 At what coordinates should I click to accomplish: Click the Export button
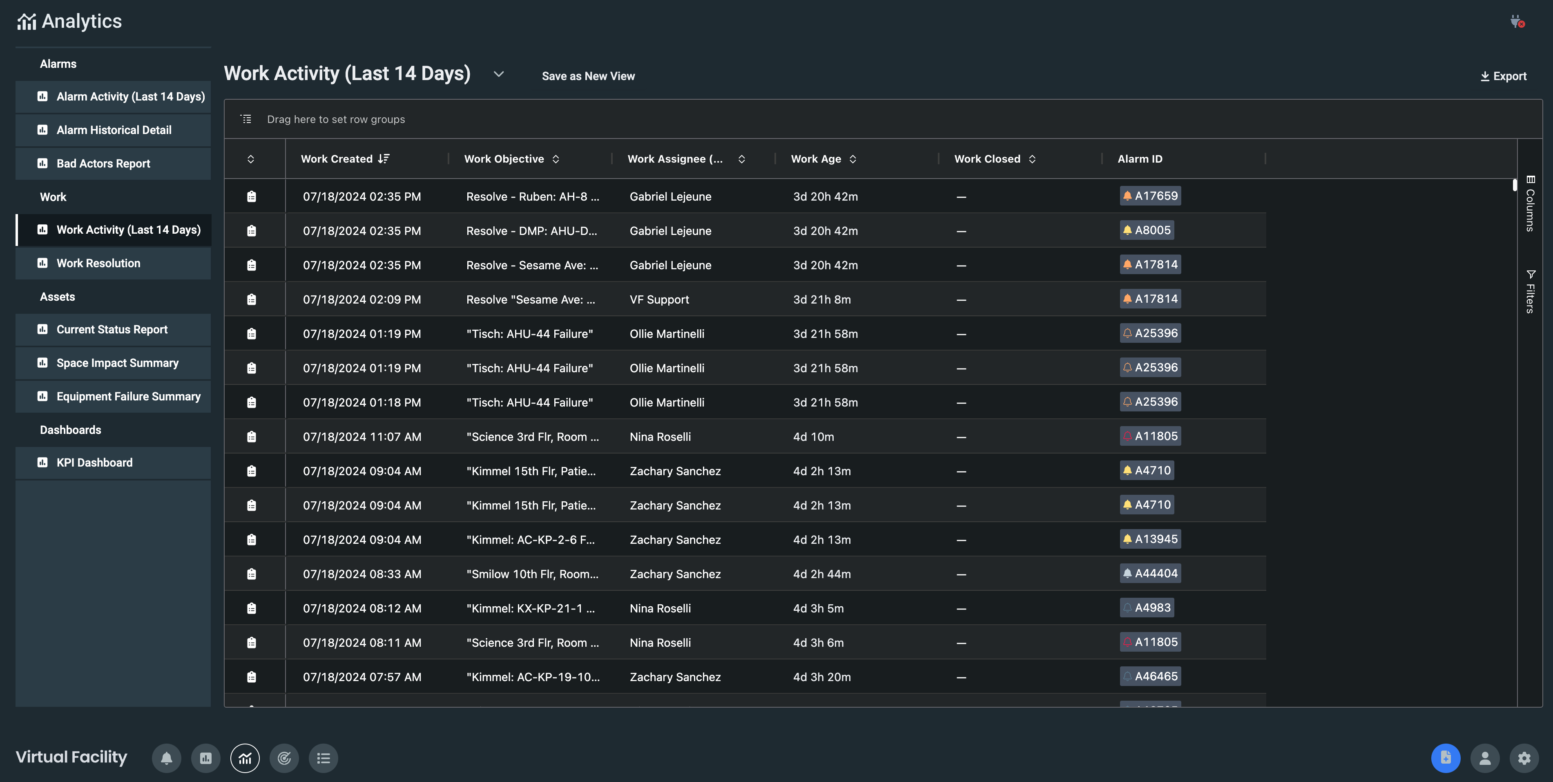click(x=1504, y=76)
